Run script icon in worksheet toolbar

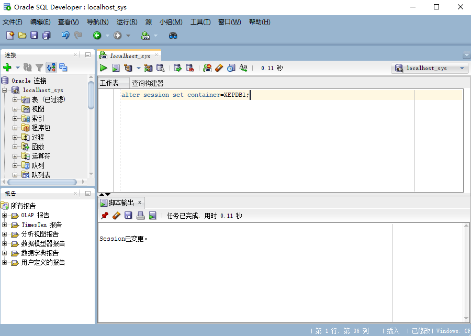click(116, 68)
